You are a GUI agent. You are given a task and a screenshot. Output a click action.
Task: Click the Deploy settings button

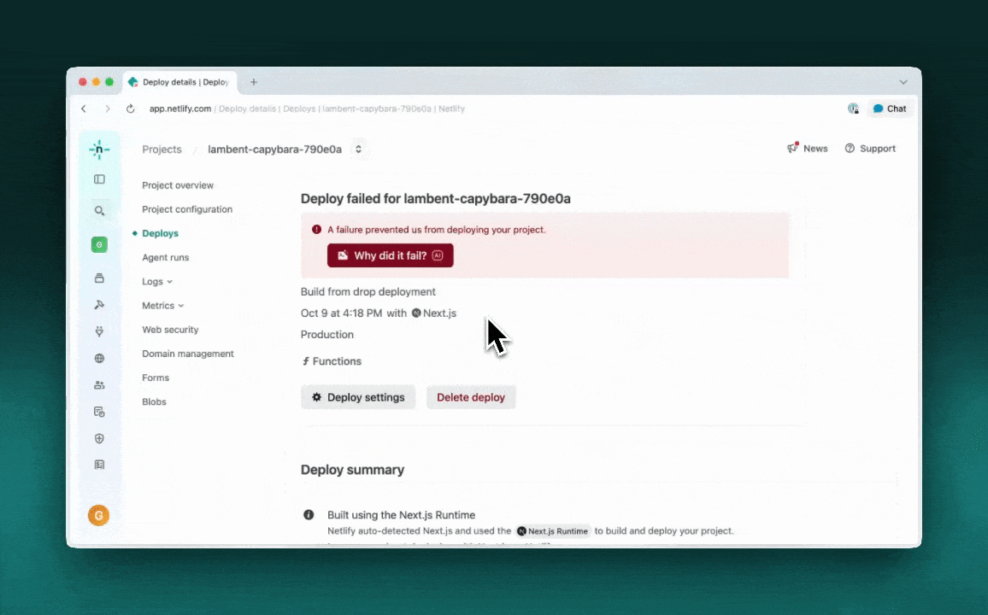pos(358,397)
